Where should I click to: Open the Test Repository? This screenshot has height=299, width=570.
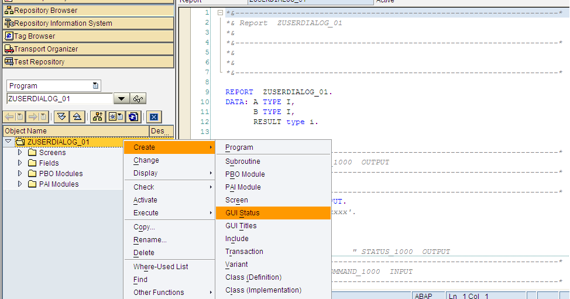click(88, 62)
